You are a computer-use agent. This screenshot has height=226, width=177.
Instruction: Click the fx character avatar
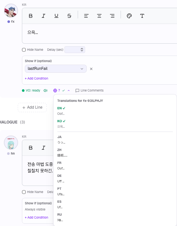(x=11, y=11)
